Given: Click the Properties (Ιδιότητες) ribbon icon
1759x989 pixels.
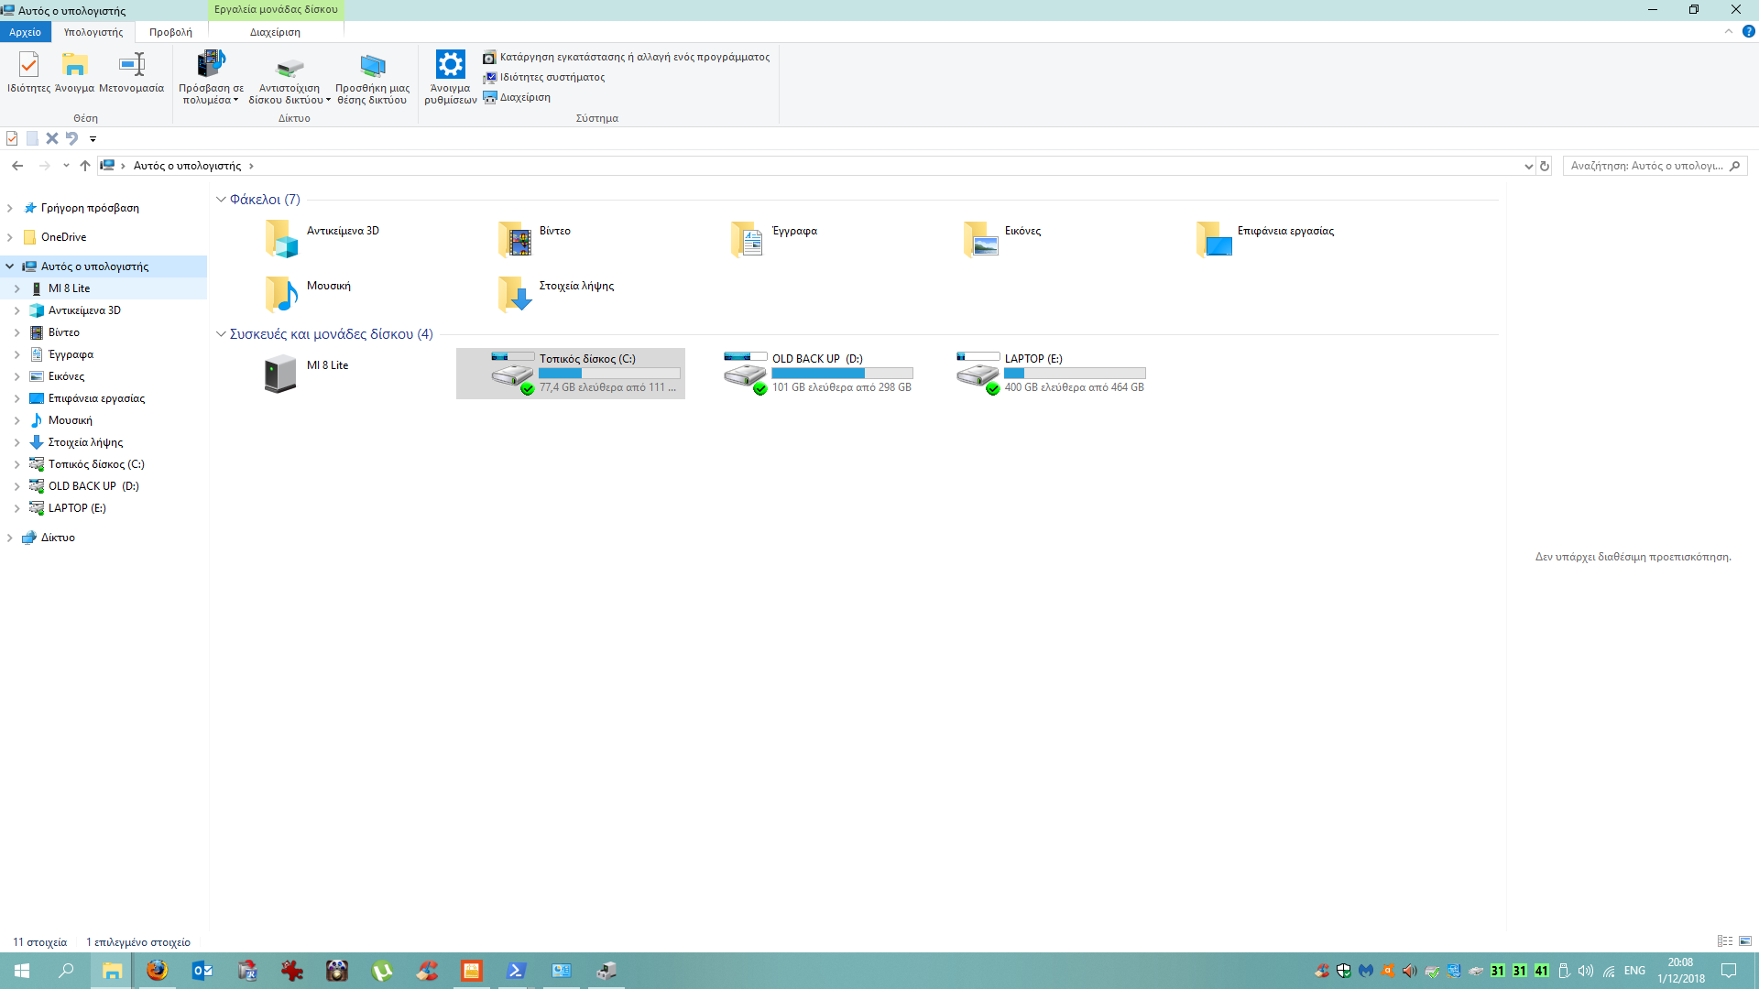Looking at the screenshot, I should click(28, 66).
